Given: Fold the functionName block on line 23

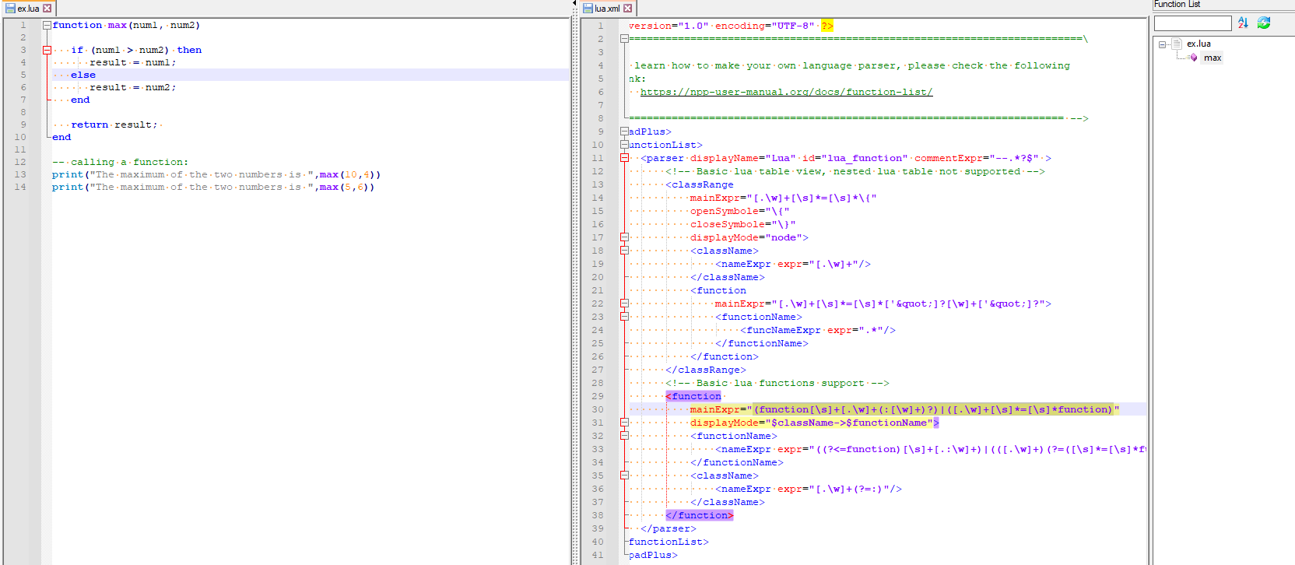Looking at the screenshot, I should point(624,317).
